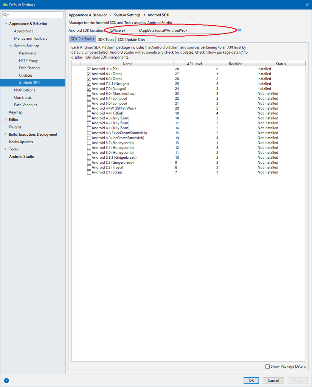Click API level 28 cell

click(177, 69)
